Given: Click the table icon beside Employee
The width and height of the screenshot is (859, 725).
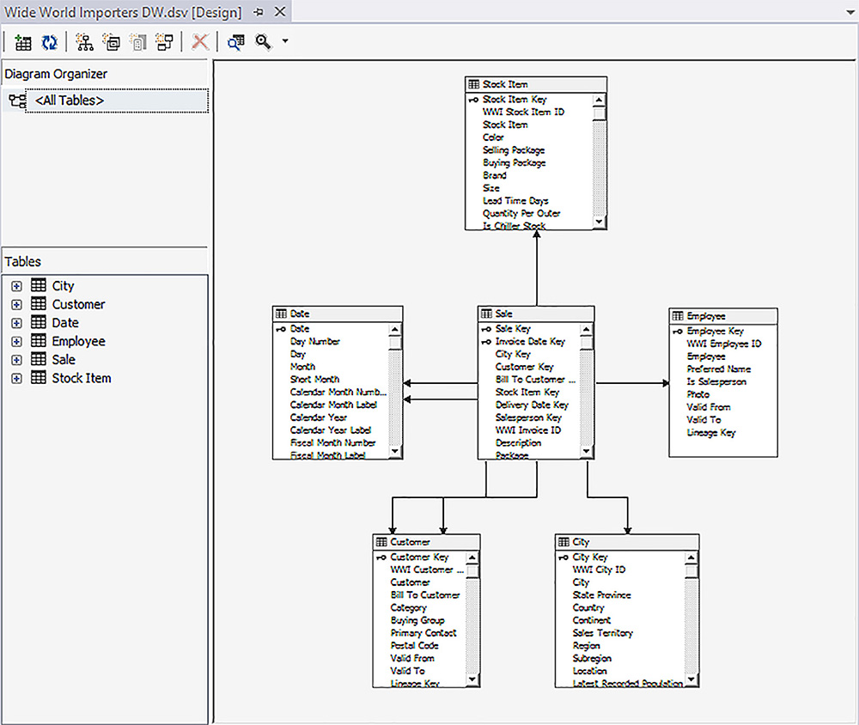Looking at the screenshot, I should click(38, 341).
